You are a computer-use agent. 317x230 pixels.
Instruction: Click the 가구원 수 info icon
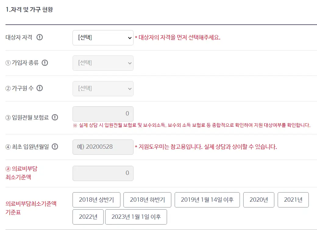(x=40, y=88)
